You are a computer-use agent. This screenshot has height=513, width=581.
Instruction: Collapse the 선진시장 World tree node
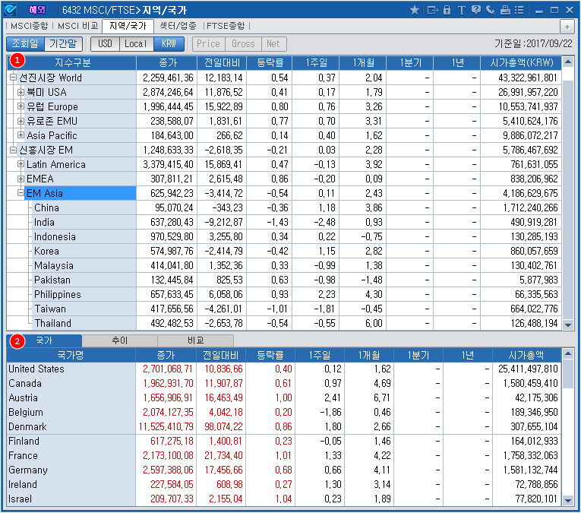[x=14, y=78]
